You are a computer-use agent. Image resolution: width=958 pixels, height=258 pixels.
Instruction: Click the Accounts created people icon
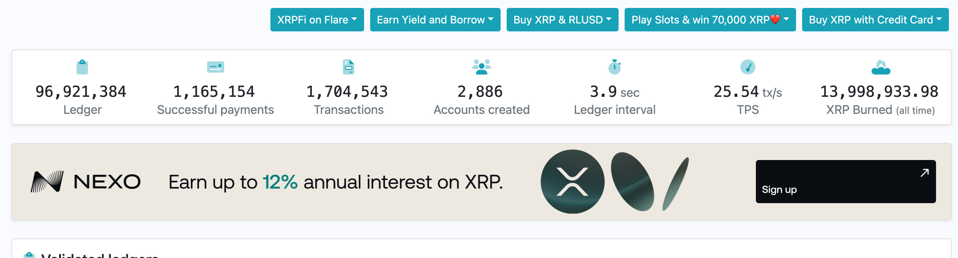pos(482,67)
